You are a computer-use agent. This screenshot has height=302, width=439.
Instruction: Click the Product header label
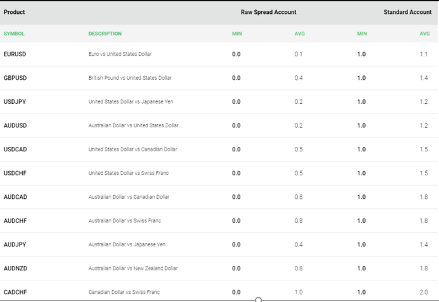coord(15,12)
